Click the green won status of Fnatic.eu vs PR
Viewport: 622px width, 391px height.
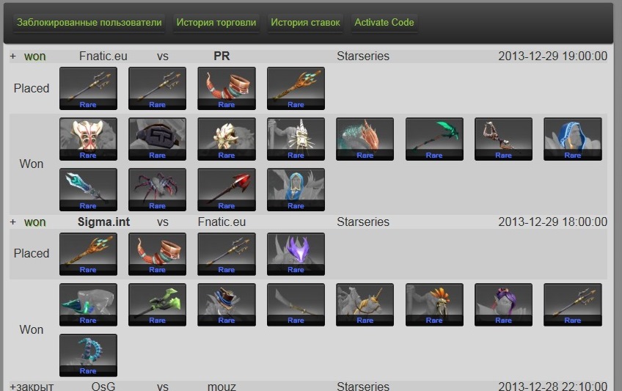pyautogui.click(x=35, y=56)
